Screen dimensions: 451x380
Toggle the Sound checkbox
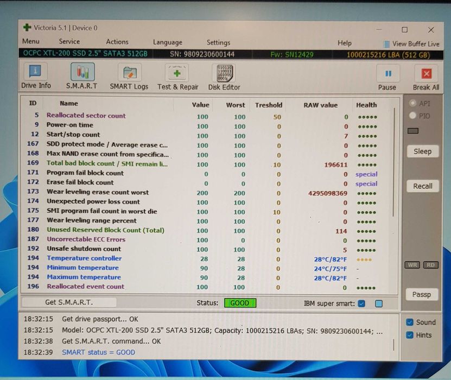pos(410,322)
